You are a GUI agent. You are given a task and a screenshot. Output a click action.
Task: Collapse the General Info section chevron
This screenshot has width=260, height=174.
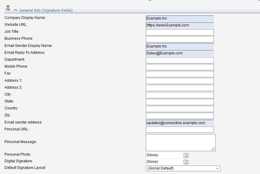tap(16, 10)
